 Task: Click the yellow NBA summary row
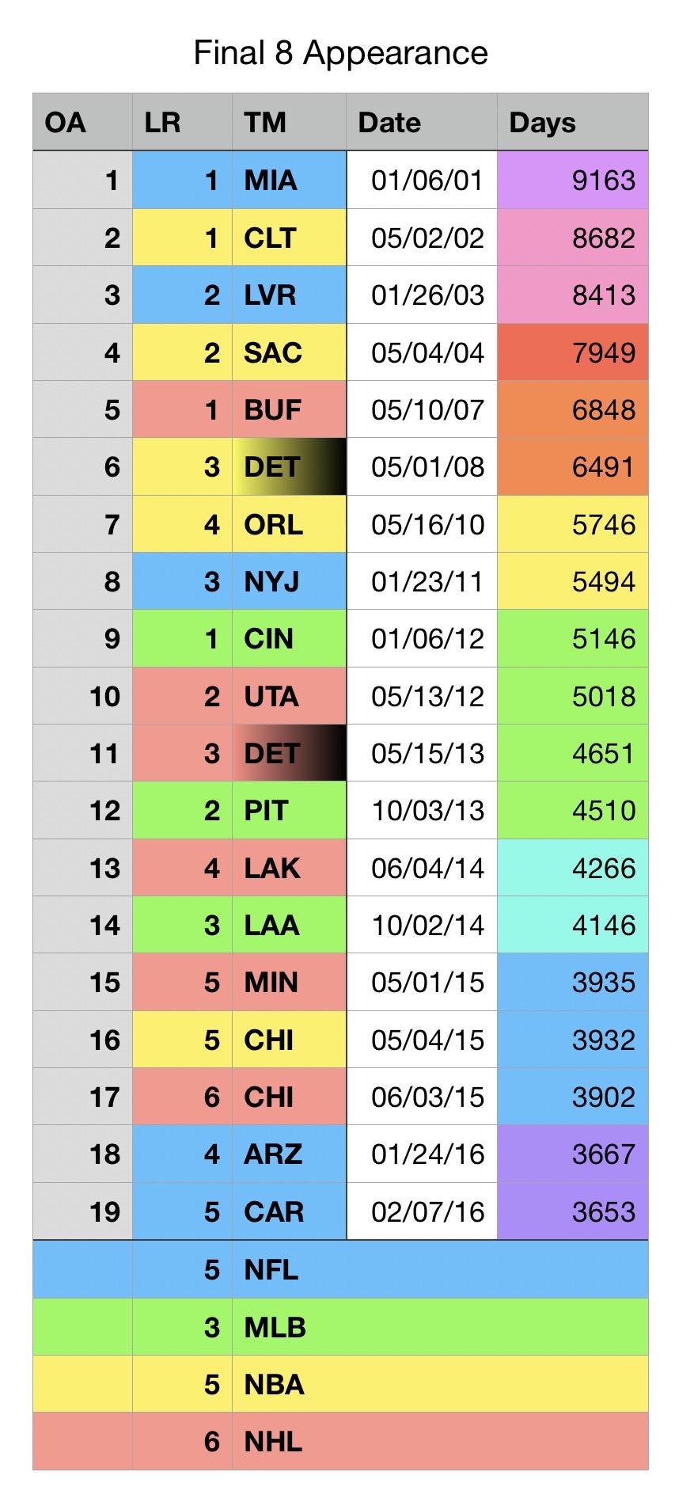click(x=340, y=1384)
